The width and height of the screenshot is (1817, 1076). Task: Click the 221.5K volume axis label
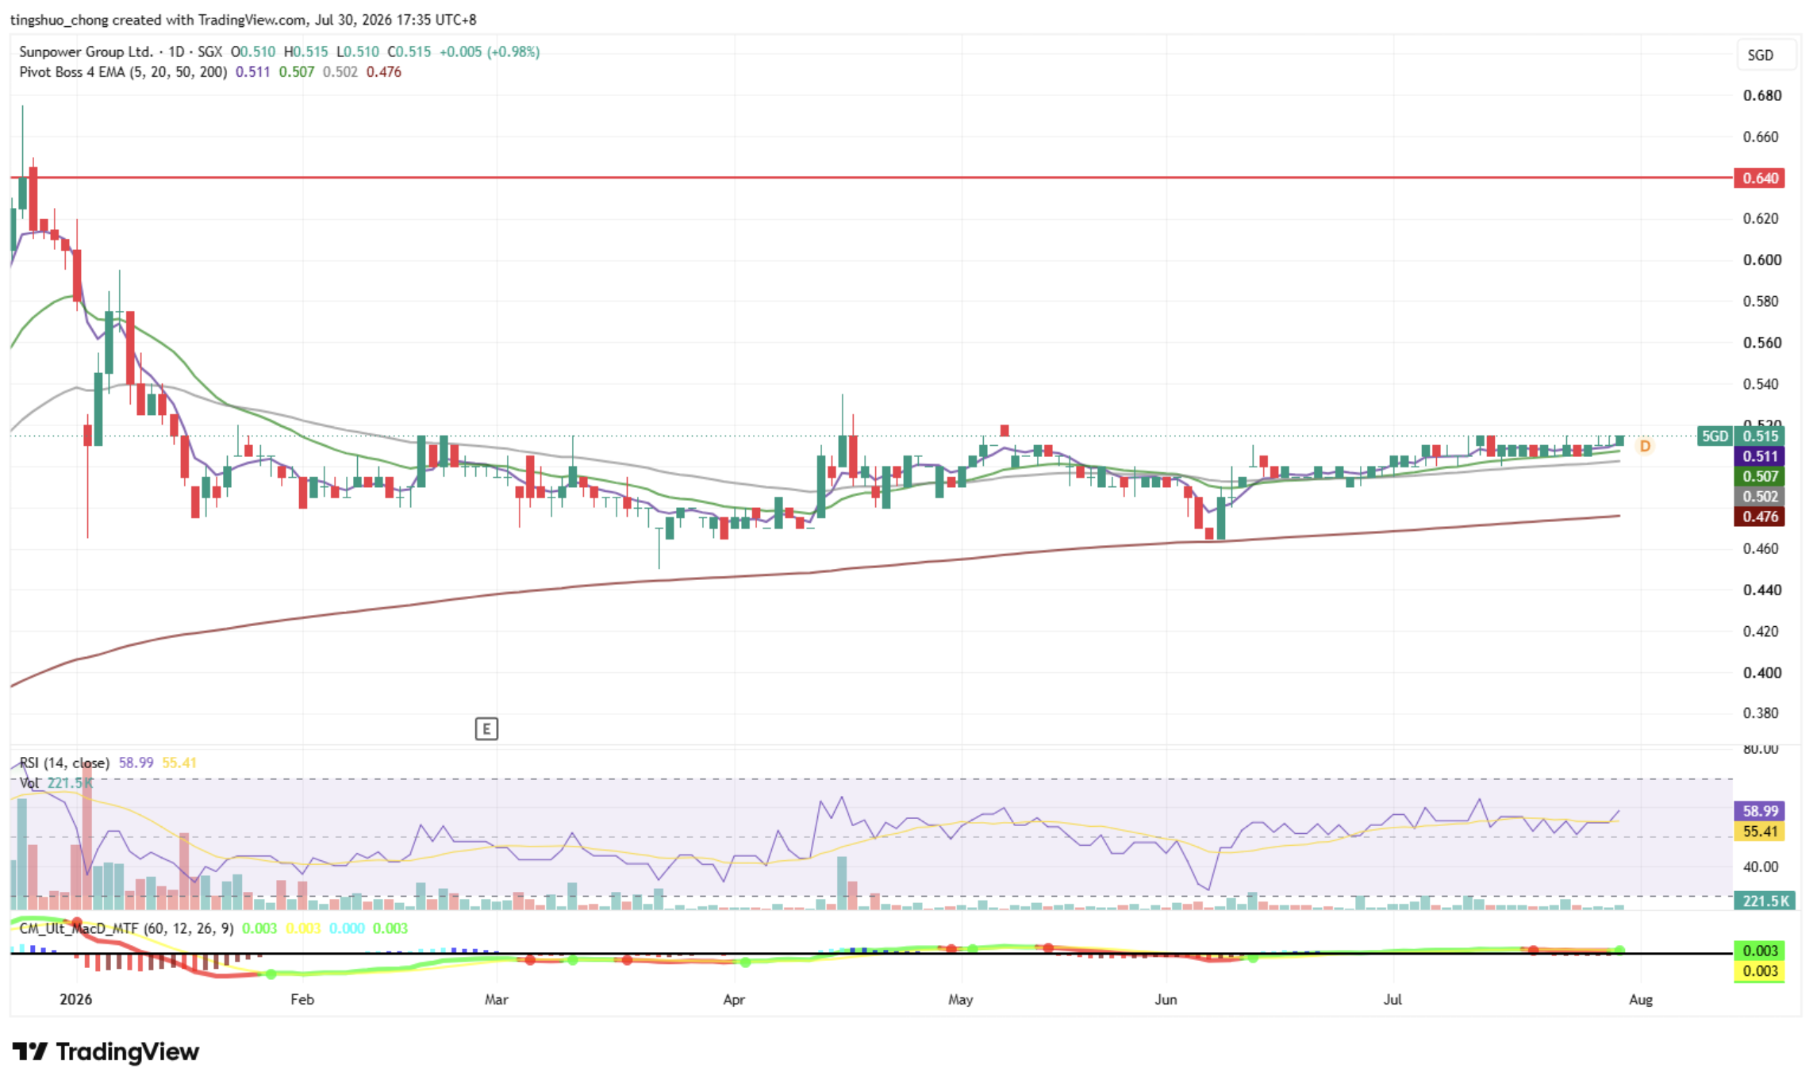(1765, 901)
